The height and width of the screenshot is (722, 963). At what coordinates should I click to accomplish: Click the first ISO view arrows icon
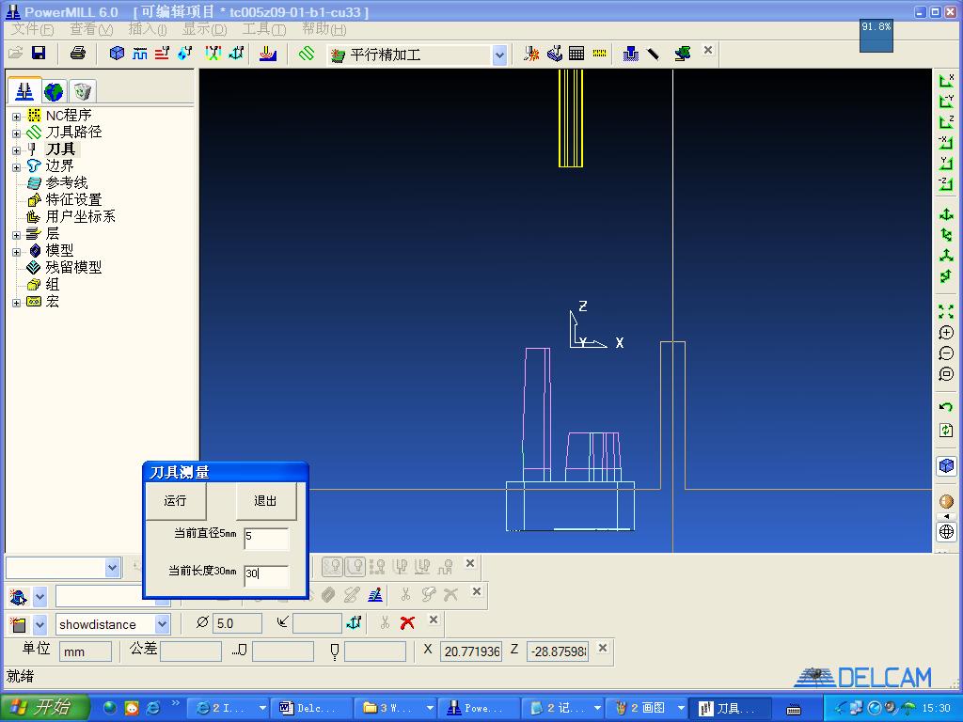tap(946, 214)
